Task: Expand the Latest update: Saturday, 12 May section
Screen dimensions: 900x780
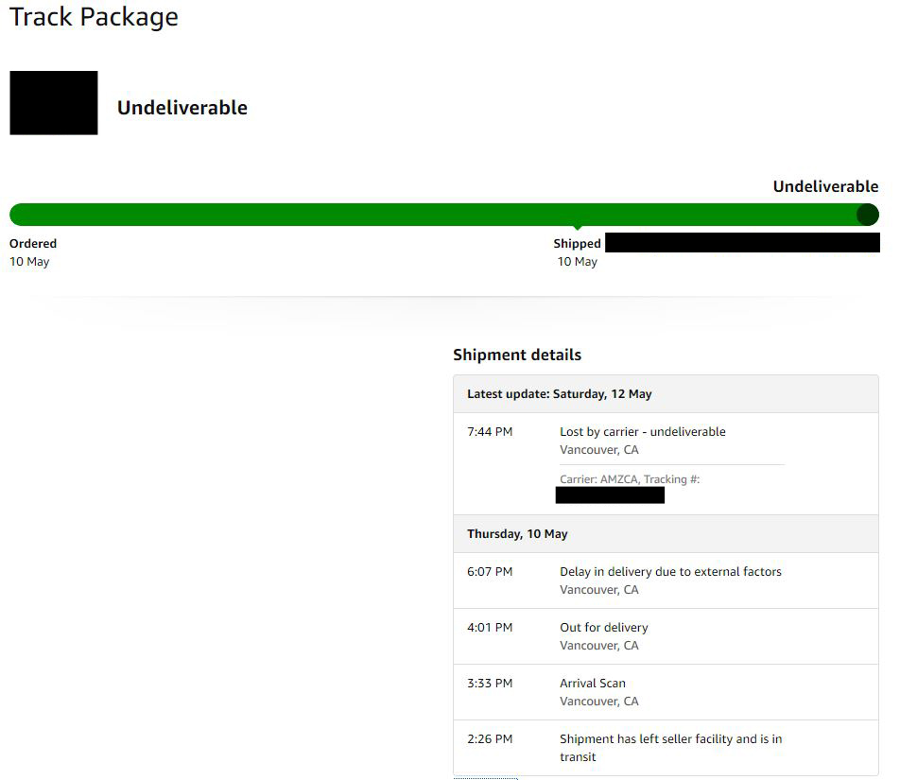Action: [559, 393]
